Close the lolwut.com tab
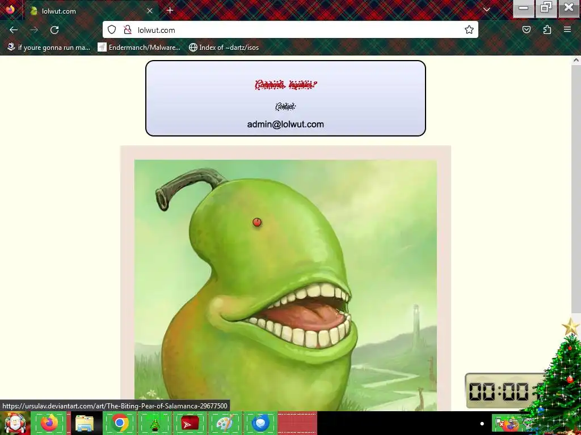Image resolution: width=581 pixels, height=435 pixels. [150, 11]
